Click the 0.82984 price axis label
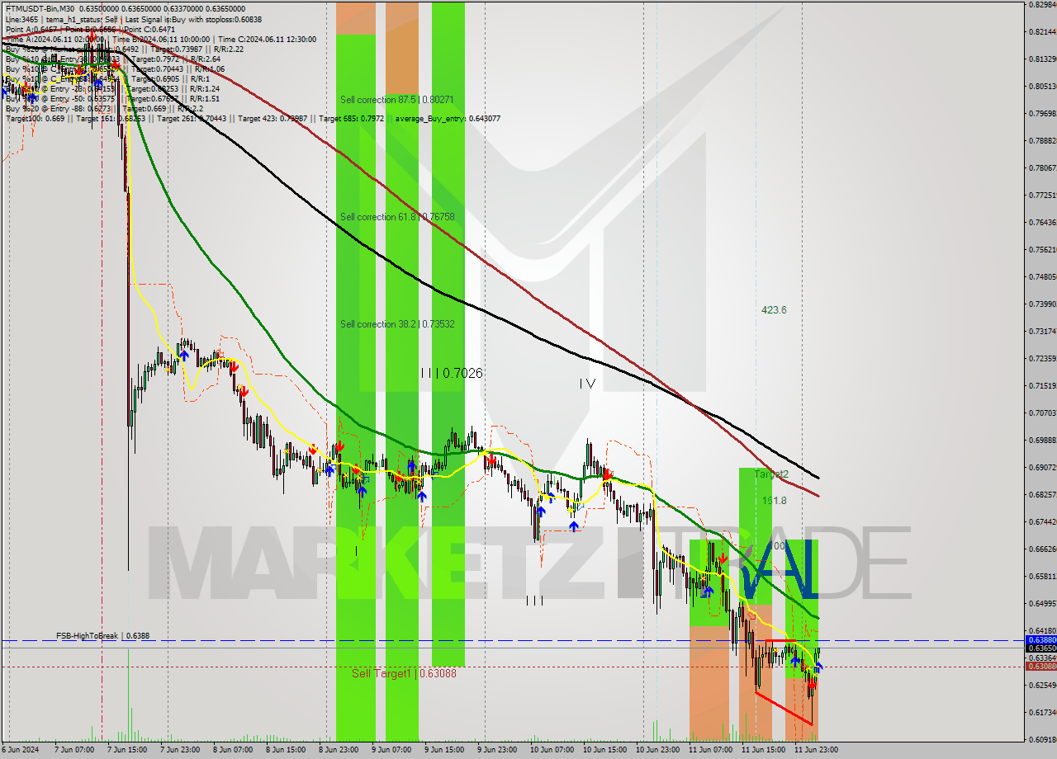This screenshot has height=759, width=1057. click(1042, 5)
